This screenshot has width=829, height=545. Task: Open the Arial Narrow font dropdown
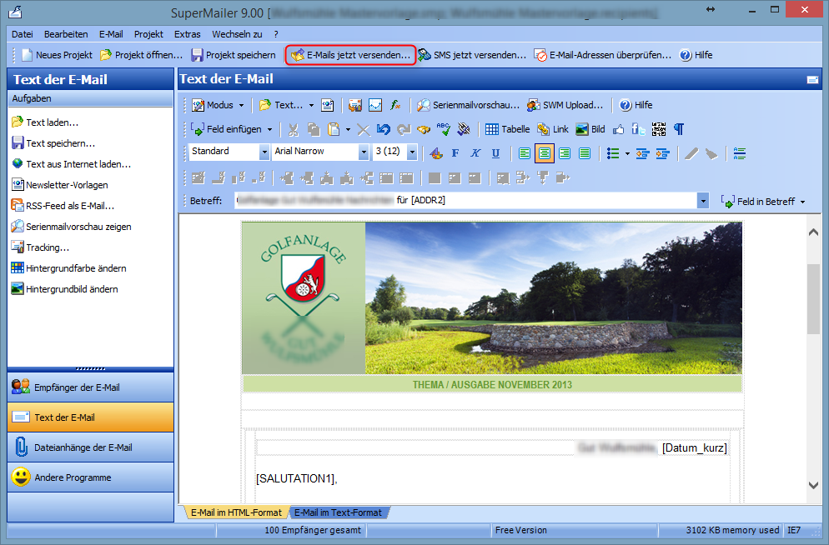[364, 152]
